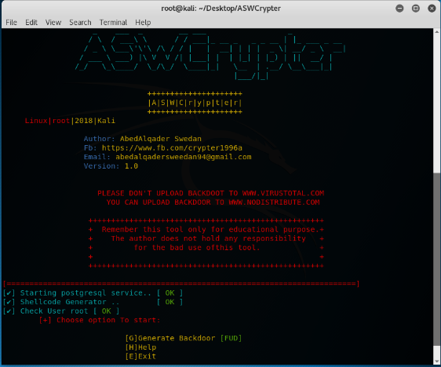The width and height of the screenshot is (441, 367).
Task: Maximize the terminal window
Action: pos(416,9)
